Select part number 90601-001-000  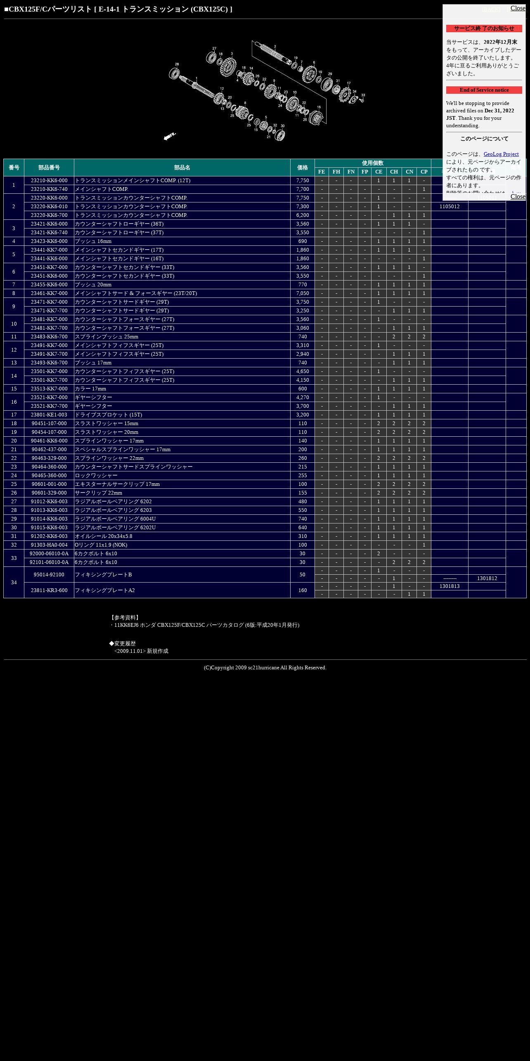click(x=49, y=484)
